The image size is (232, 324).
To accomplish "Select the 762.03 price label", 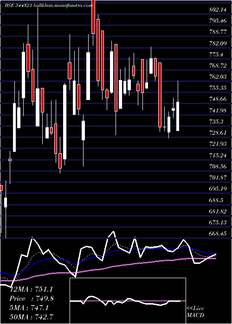I will coord(218,77).
